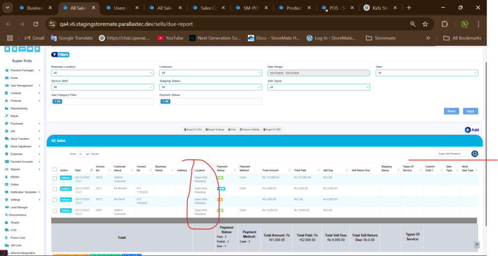Click the Export To CSV button
This screenshot has height=256, width=498.
(x=193, y=130)
